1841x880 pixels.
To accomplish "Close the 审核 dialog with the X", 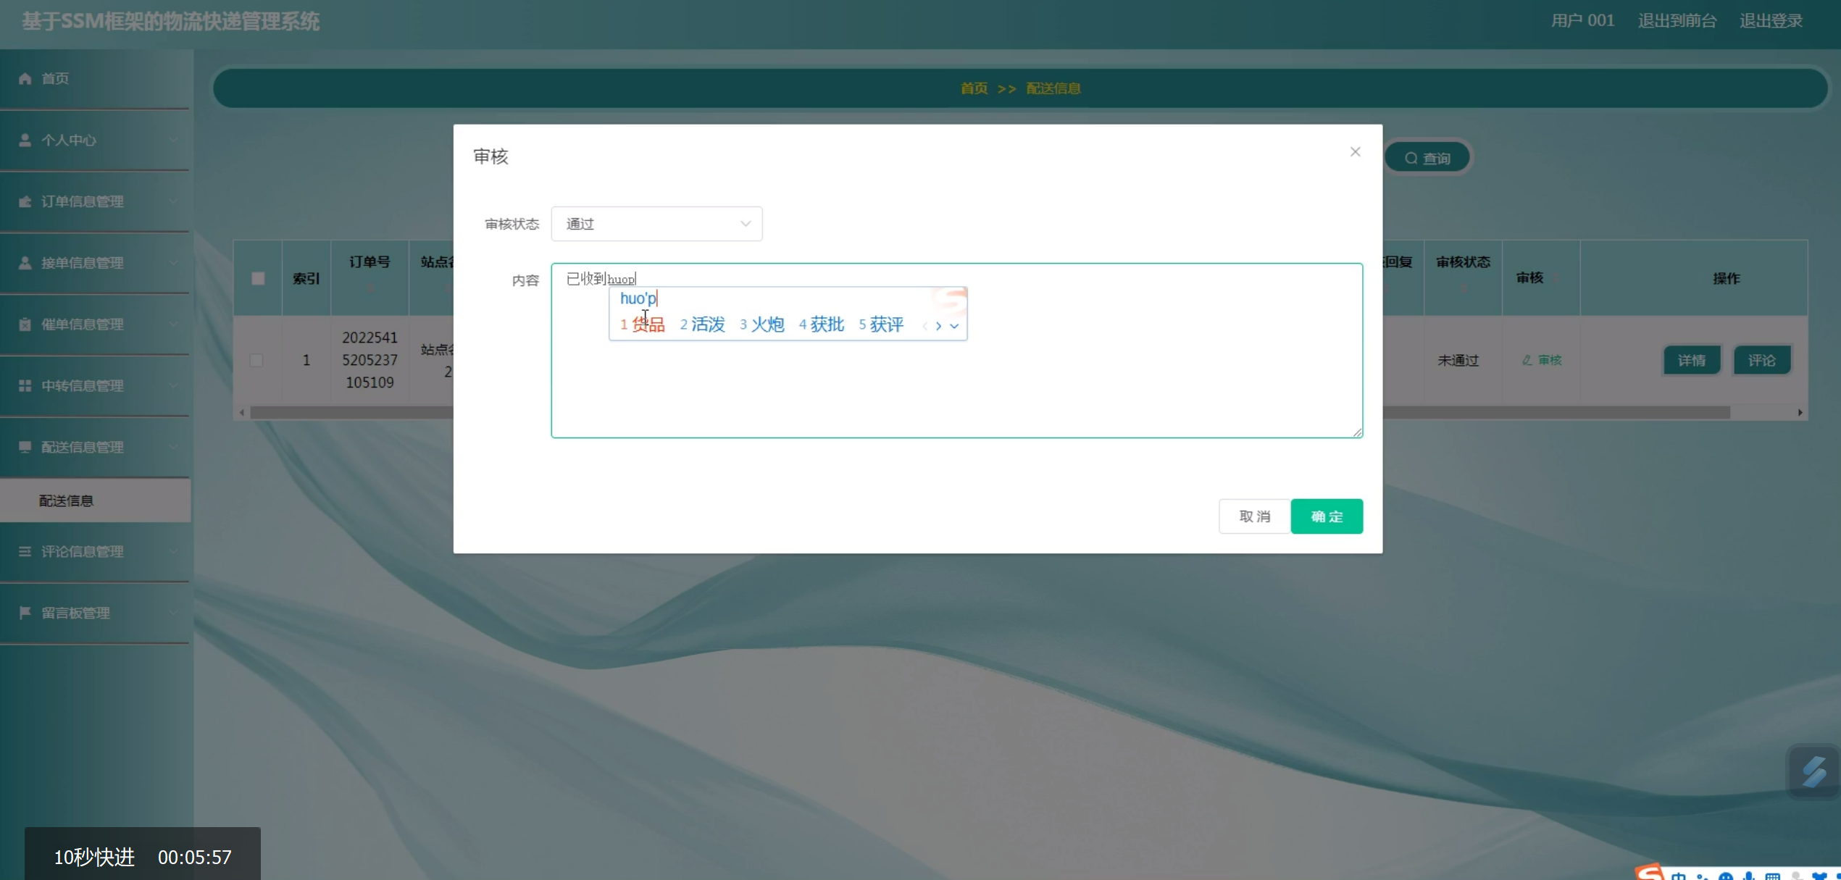I will [1355, 152].
